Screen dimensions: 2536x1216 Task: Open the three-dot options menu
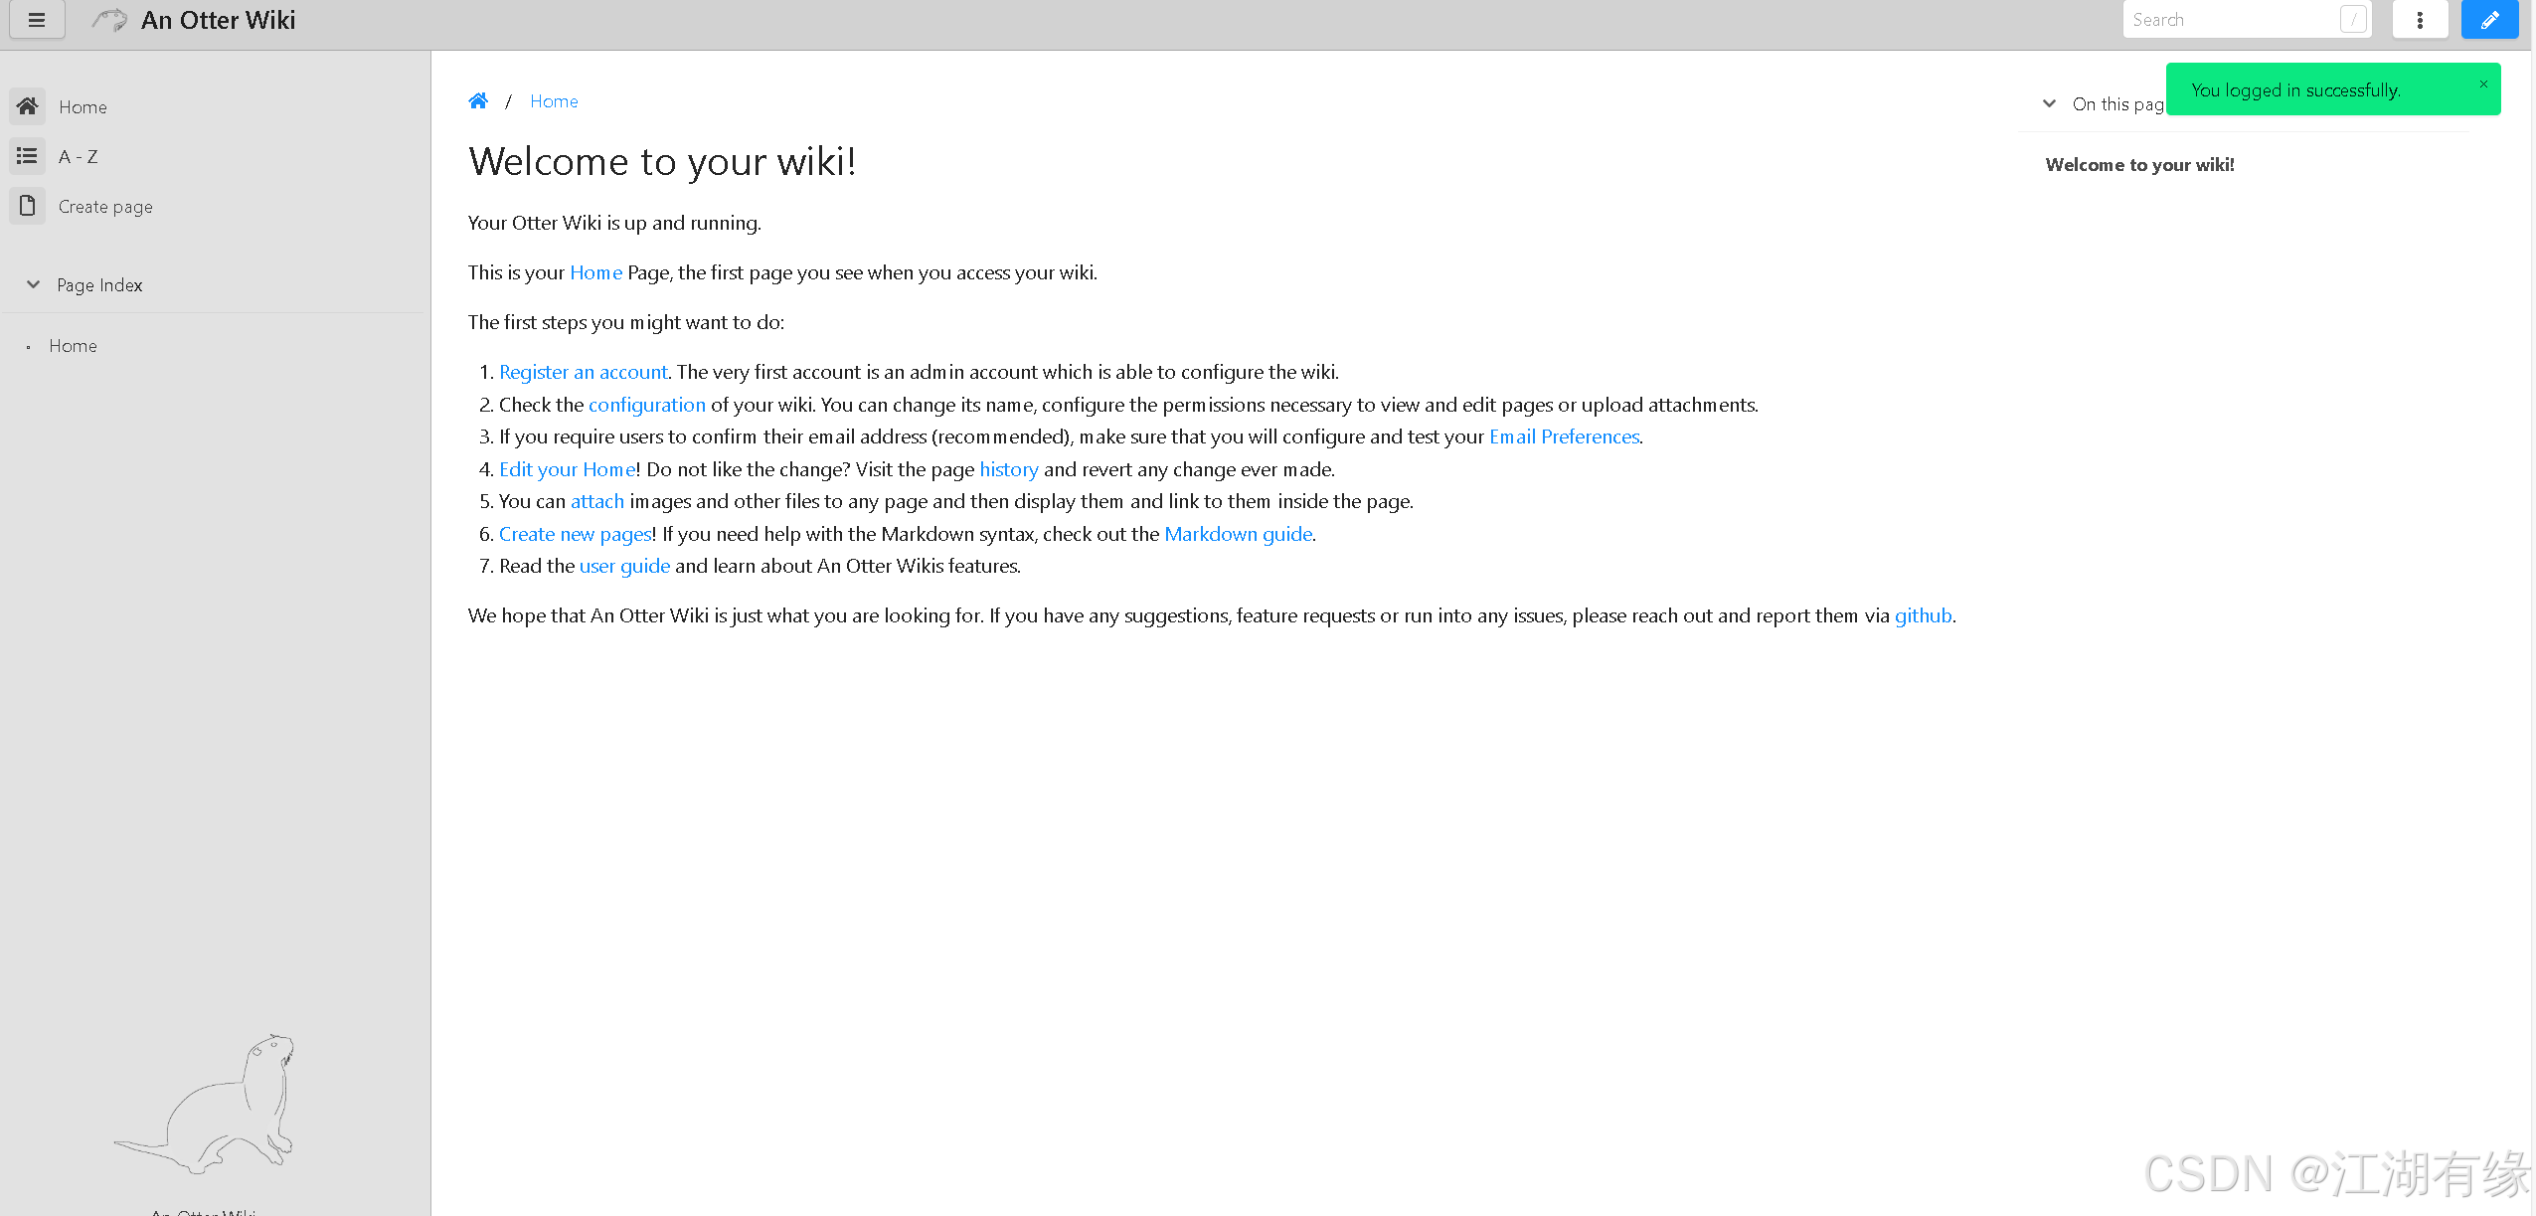(x=2419, y=20)
